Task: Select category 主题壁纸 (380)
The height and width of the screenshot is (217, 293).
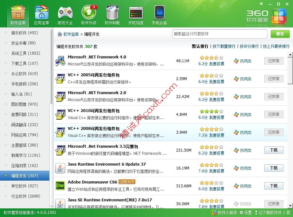Action: click(x=25, y=145)
